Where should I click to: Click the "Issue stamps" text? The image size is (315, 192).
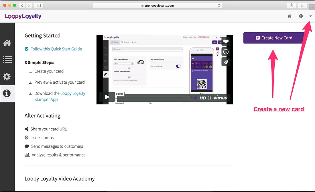42,138
